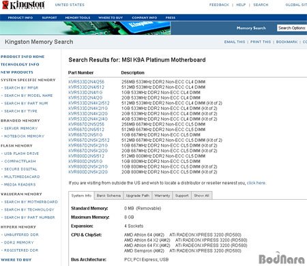The image size is (307, 266).
Task: Open Secure Digital link
Action: pyautogui.click(x=20, y=169)
